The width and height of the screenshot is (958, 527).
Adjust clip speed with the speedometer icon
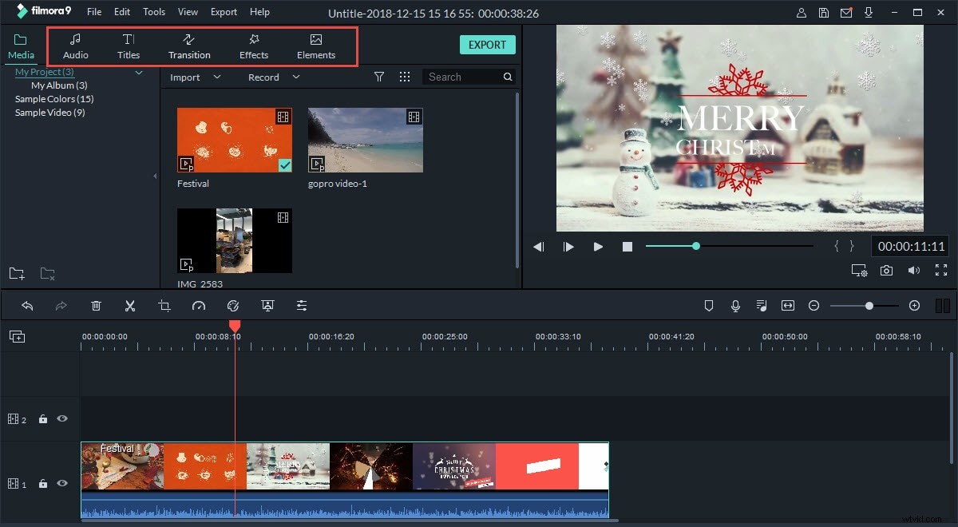click(x=196, y=305)
